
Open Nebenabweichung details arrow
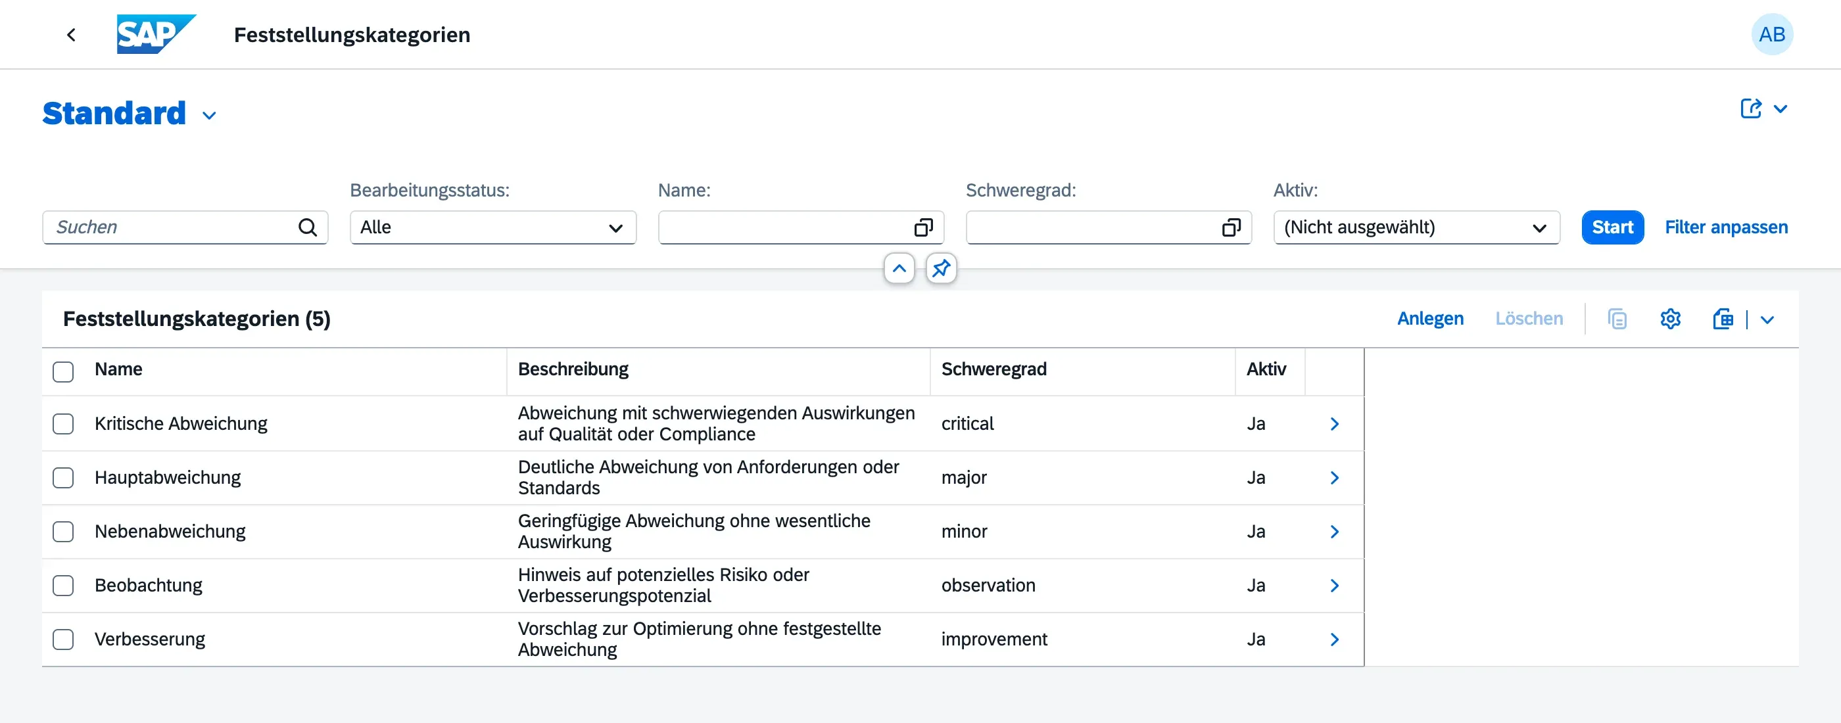(1333, 532)
